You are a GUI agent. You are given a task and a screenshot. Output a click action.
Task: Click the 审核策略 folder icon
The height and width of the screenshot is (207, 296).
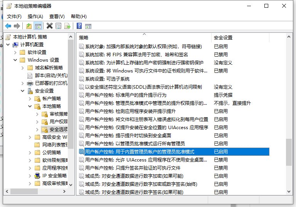point(45,114)
